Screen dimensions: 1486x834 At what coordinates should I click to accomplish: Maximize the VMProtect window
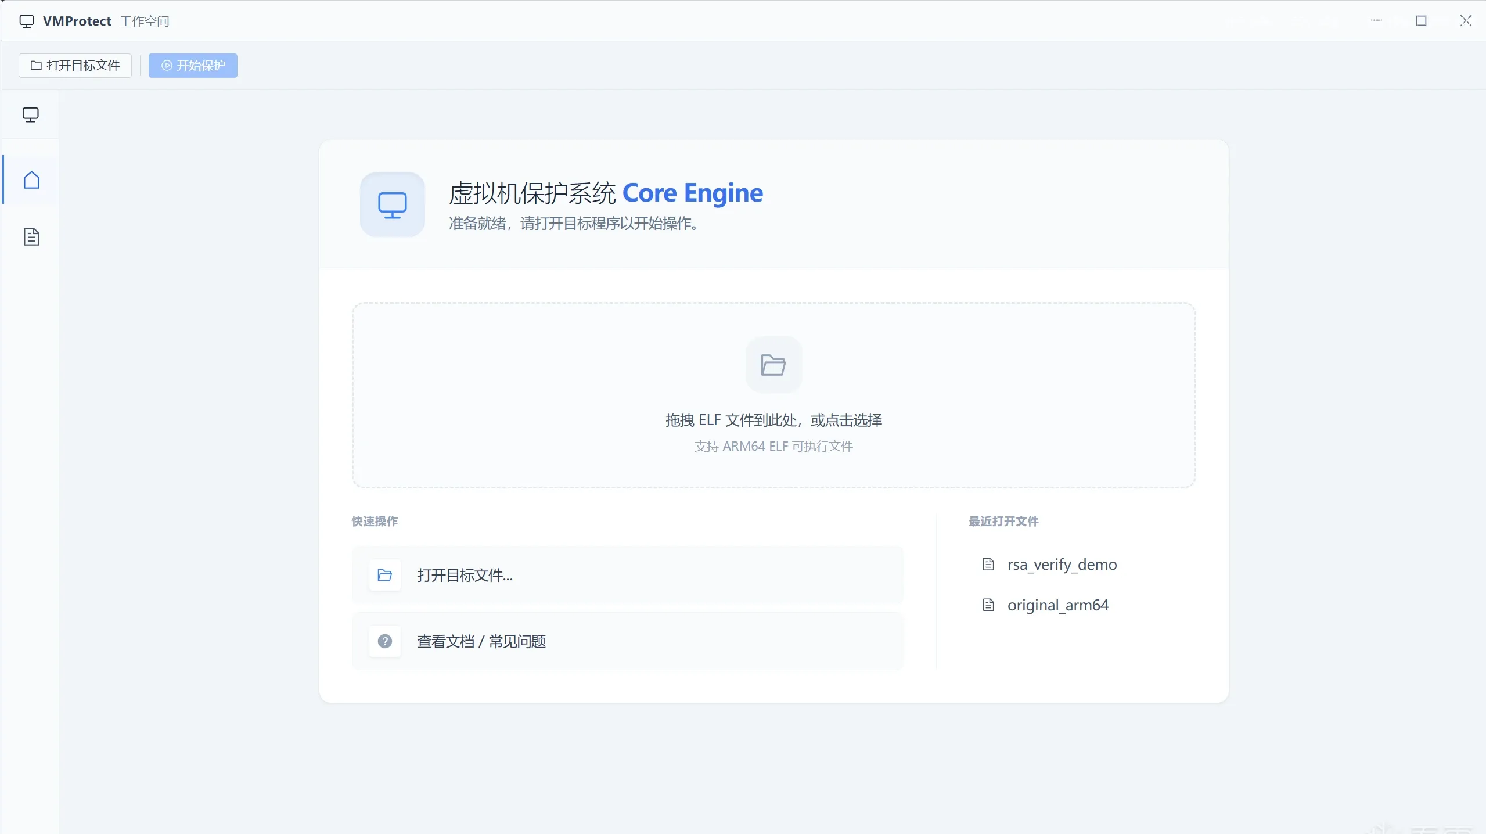1421,21
